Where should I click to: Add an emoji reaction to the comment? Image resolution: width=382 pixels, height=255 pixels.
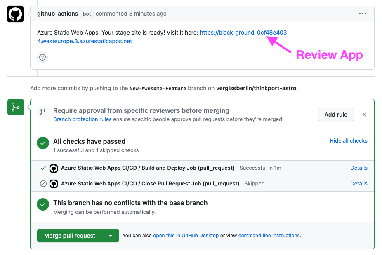point(42,57)
